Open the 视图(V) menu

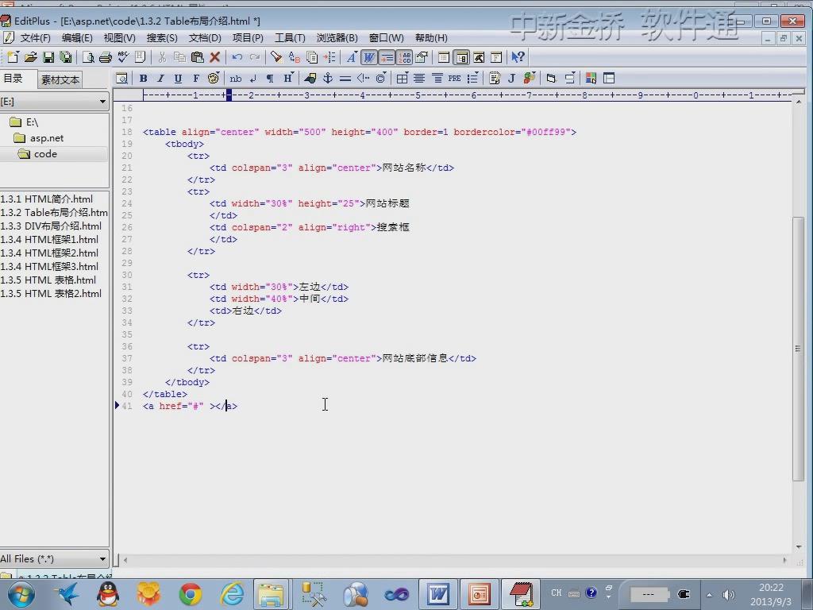click(119, 38)
